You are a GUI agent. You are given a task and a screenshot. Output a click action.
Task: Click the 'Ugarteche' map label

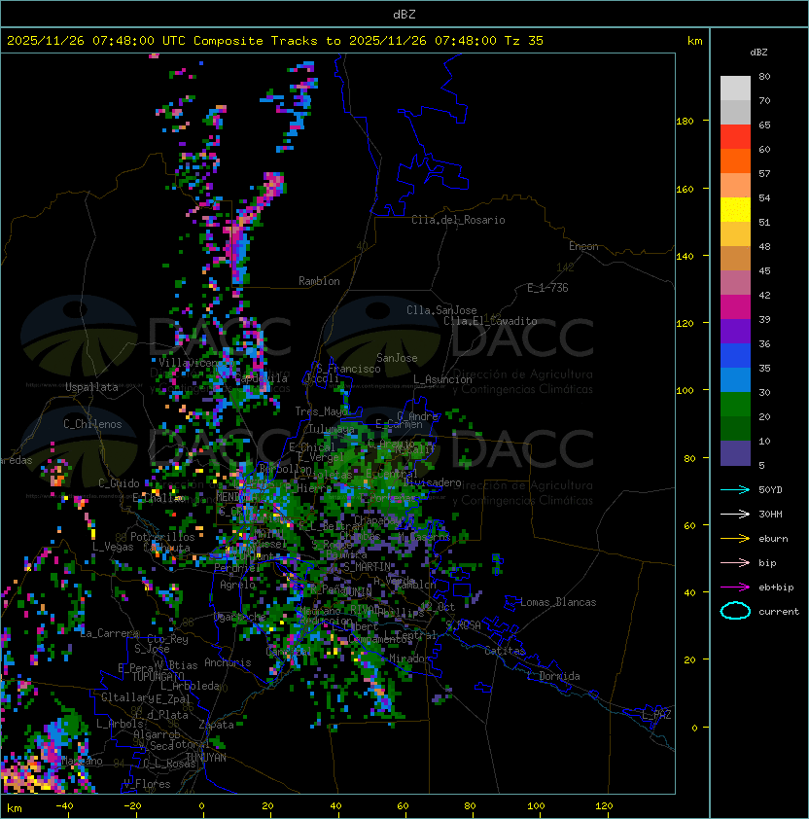[239, 618]
